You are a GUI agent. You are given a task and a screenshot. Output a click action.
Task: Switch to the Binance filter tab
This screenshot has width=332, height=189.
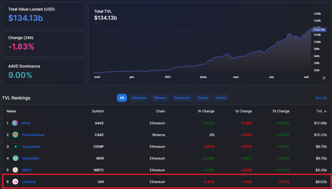pos(160,98)
